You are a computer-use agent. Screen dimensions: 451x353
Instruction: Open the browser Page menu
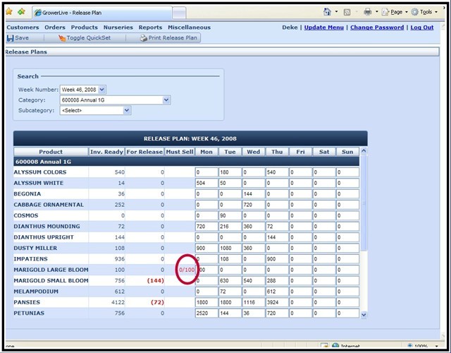pos(396,12)
